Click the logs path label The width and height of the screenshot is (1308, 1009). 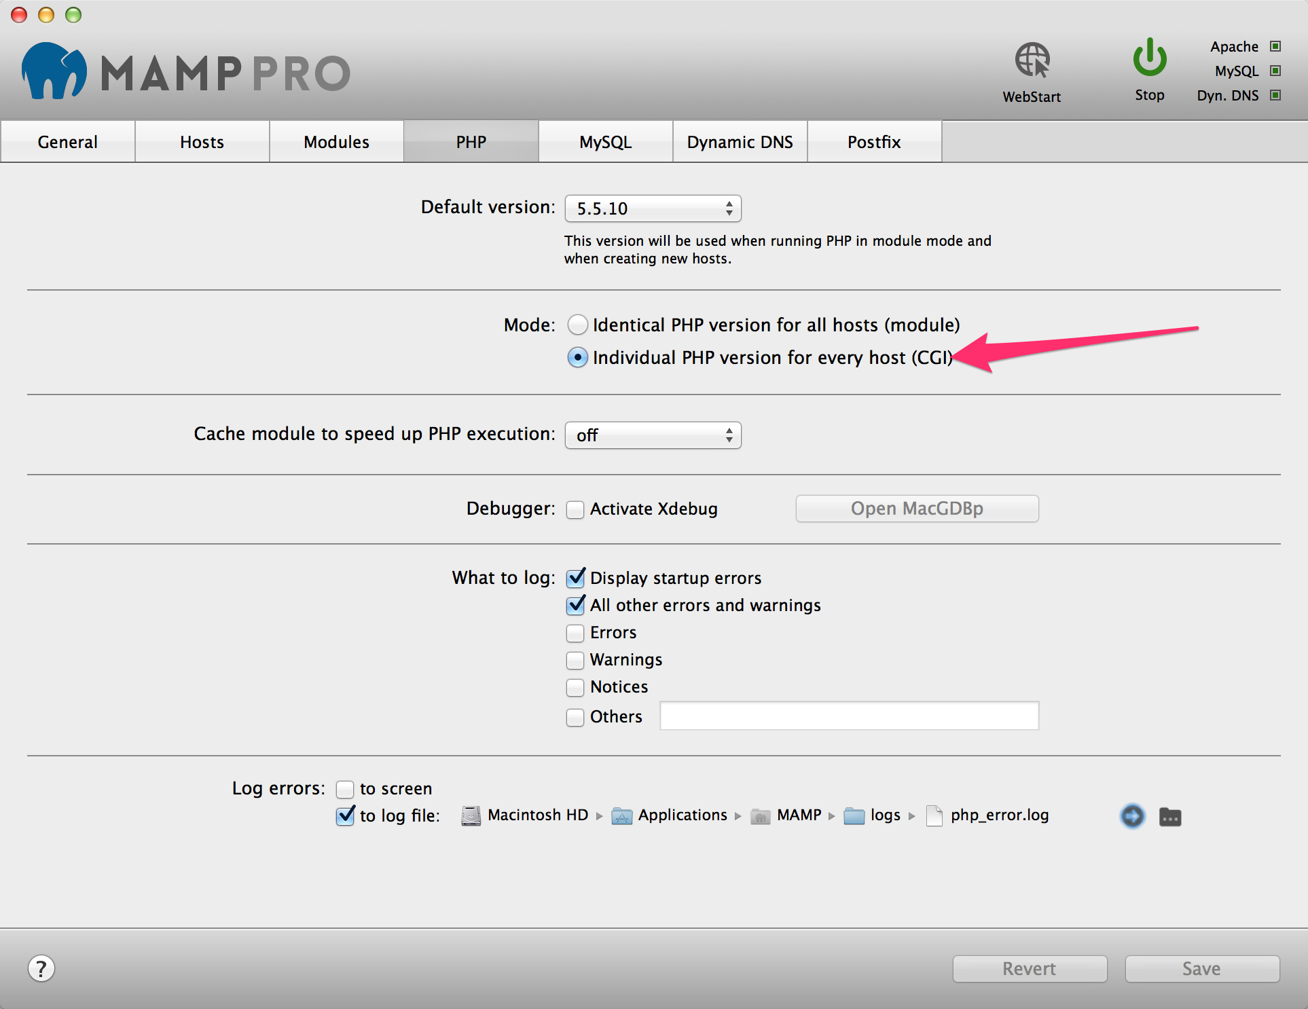(x=886, y=815)
